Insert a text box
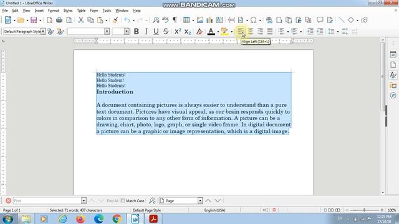399x224 pixels. (219, 20)
